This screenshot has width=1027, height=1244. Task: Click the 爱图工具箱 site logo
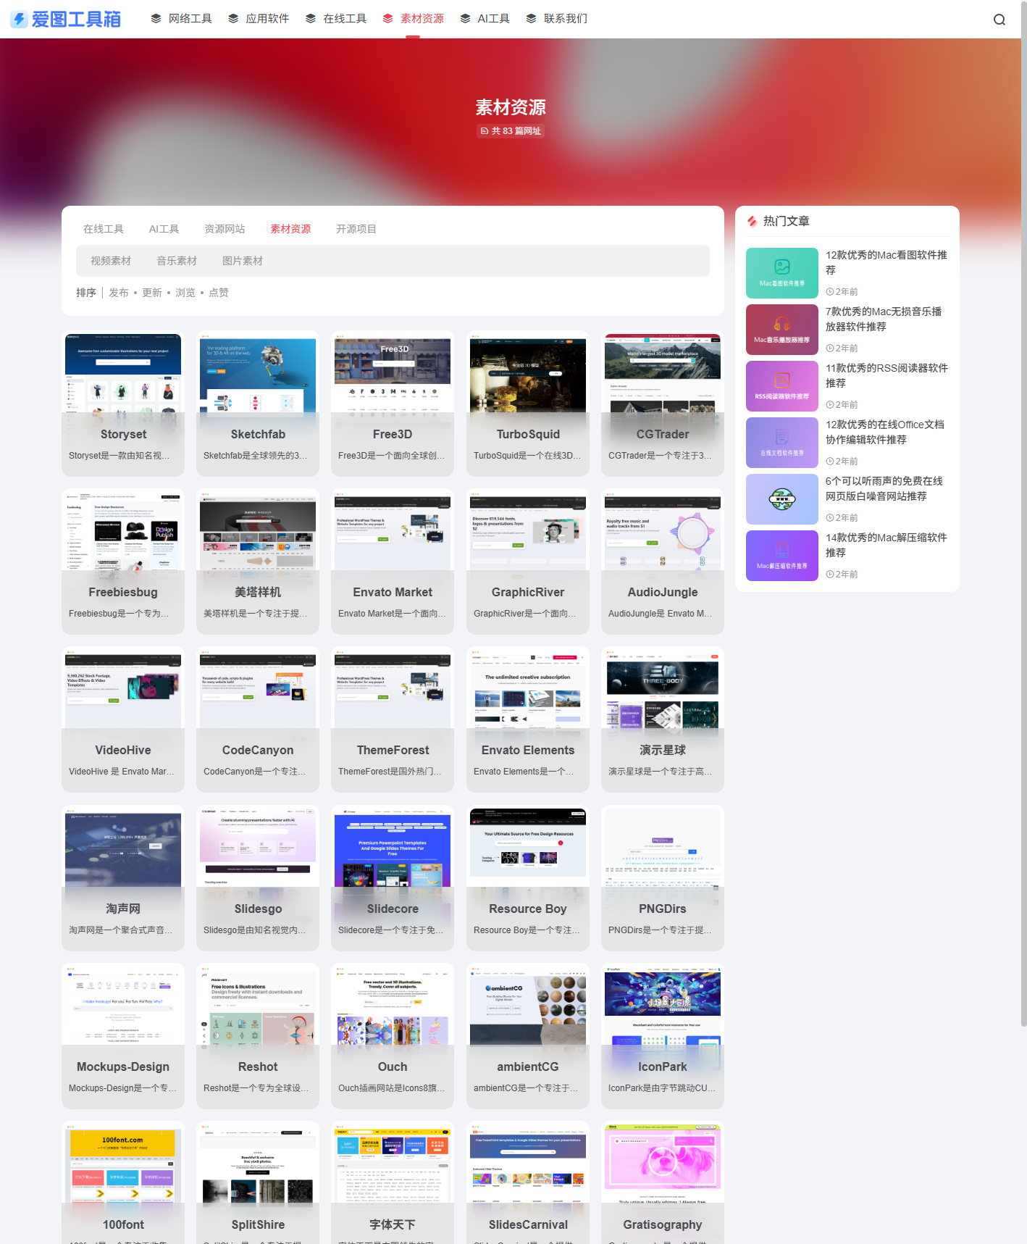[x=66, y=19]
